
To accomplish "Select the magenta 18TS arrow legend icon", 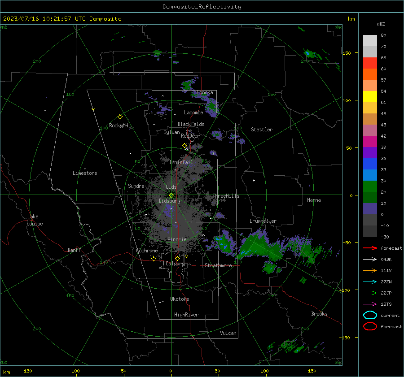I will tap(370, 304).
